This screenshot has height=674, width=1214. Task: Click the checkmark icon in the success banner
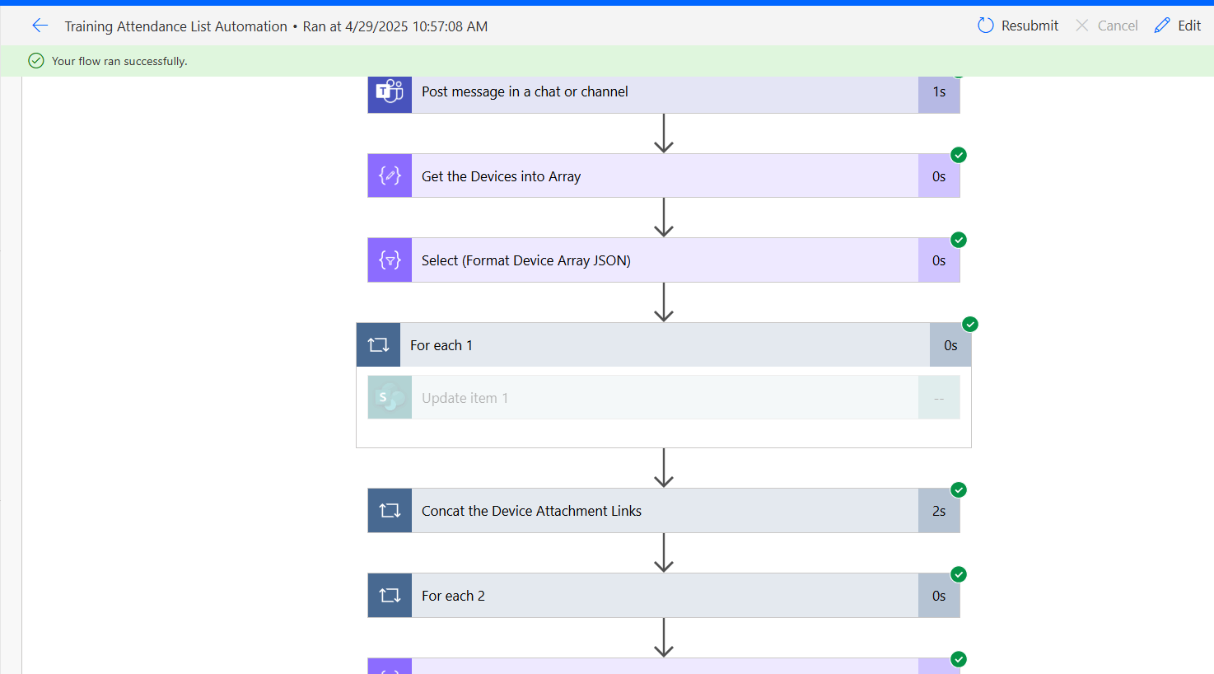(x=35, y=60)
